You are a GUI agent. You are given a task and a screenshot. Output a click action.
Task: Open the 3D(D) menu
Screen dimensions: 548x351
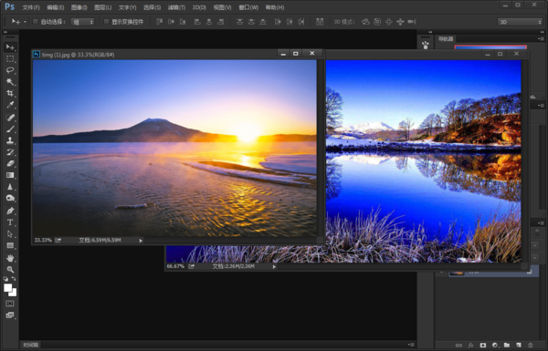pos(199,7)
